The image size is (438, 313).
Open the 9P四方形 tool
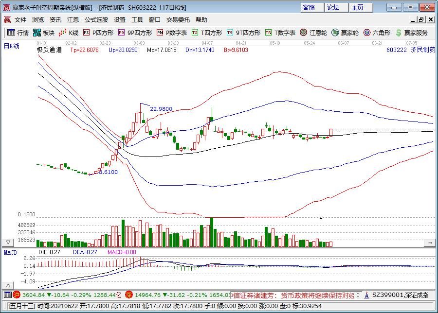coord(135,33)
